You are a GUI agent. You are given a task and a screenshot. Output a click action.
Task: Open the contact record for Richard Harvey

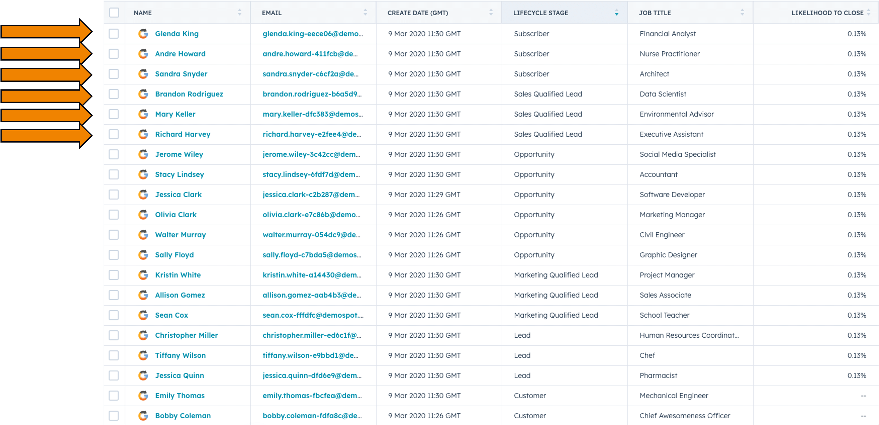click(183, 134)
